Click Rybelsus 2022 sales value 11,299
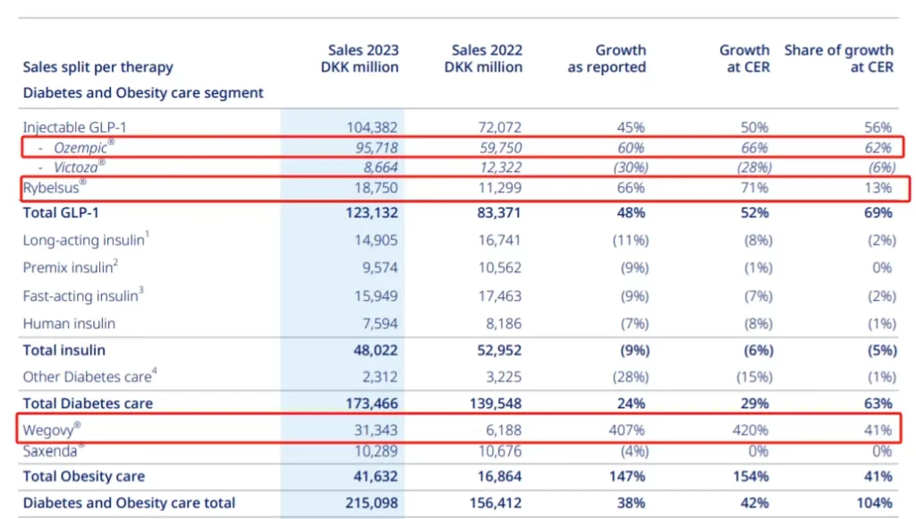This screenshot has height=519, width=916. 500,188
